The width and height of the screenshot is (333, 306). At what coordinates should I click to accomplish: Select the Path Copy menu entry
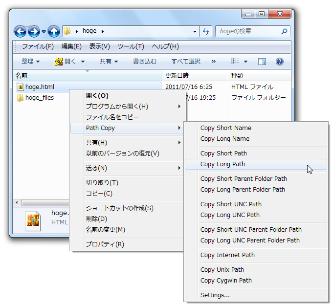[127, 128]
